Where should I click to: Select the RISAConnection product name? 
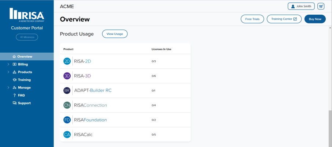click(x=91, y=105)
